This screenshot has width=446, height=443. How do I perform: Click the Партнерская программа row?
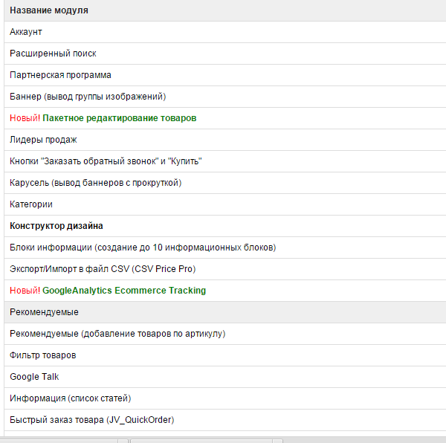click(x=225, y=75)
